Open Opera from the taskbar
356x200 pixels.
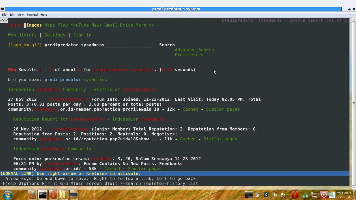point(53,195)
